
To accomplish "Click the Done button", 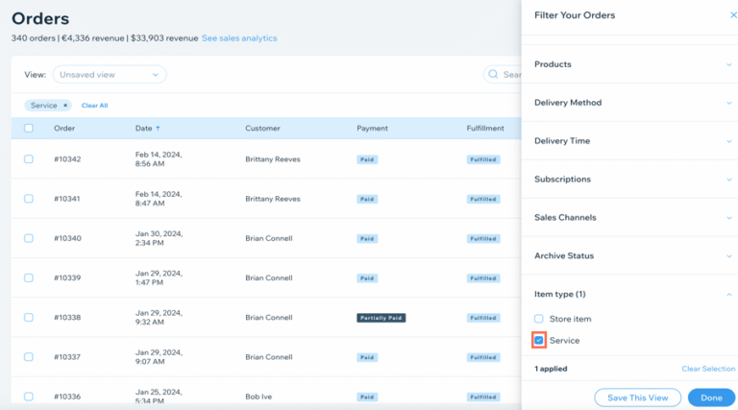I will pos(711,398).
